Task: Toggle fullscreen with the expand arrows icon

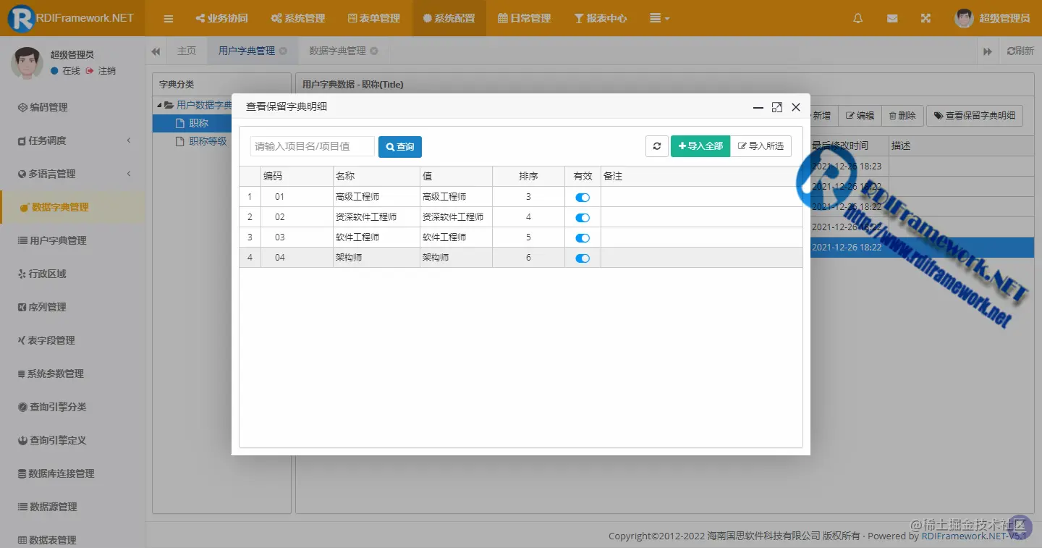Action: (925, 18)
